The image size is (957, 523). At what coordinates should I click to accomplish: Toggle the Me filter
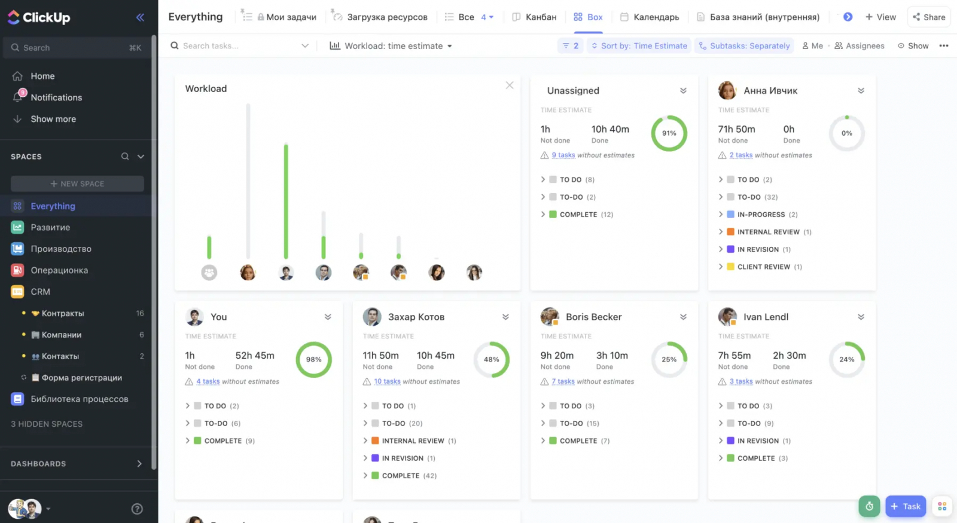click(812, 46)
